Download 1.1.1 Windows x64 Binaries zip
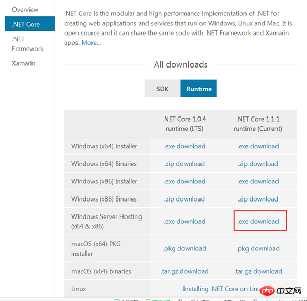The width and height of the screenshot is (307, 301). coord(258,164)
